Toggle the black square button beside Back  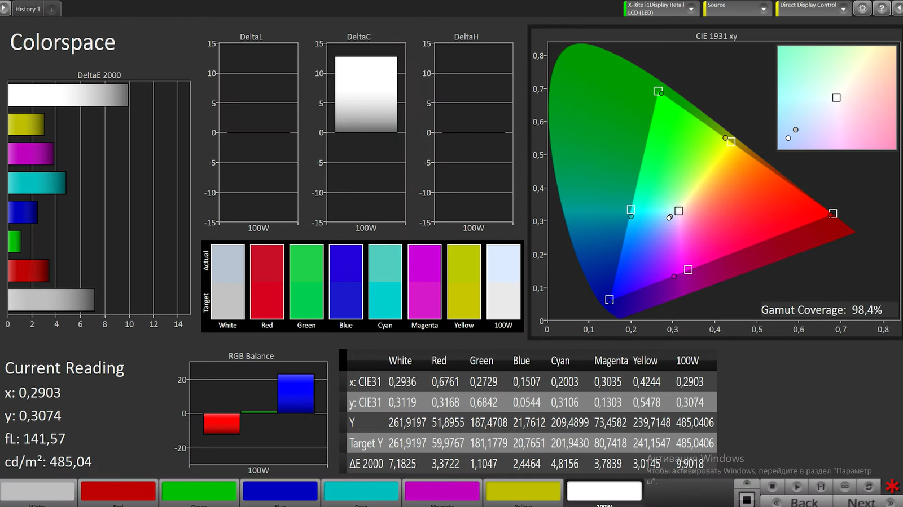[746, 499]
